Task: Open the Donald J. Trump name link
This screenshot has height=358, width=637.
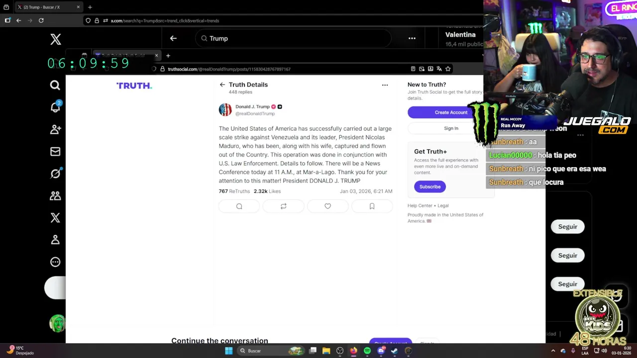Action: tap(252, 107)
